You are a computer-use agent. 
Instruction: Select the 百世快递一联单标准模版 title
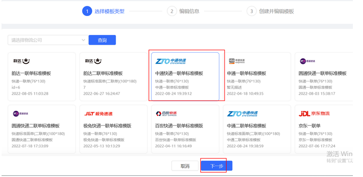coord(179,126)
